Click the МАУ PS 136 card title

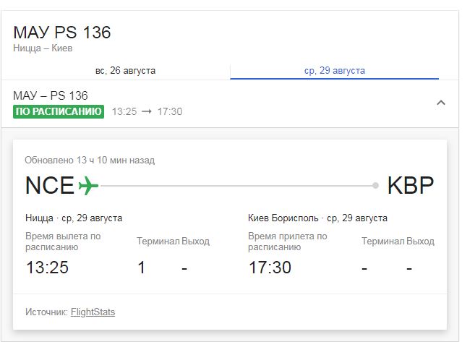click(62, 33)
